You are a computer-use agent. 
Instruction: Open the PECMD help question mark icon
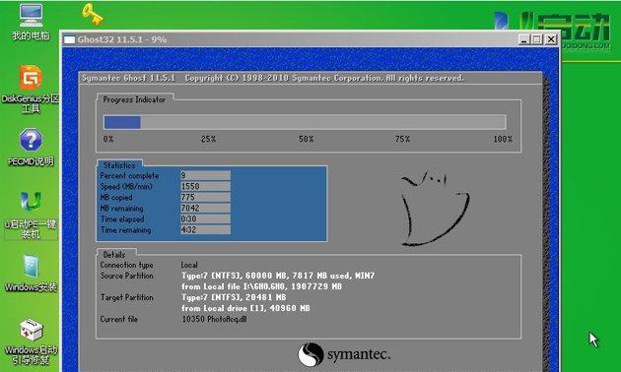(x=31, y=147)
